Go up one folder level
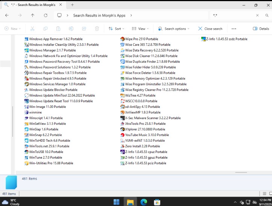The image size is (272, 206). tap(33, 15)
